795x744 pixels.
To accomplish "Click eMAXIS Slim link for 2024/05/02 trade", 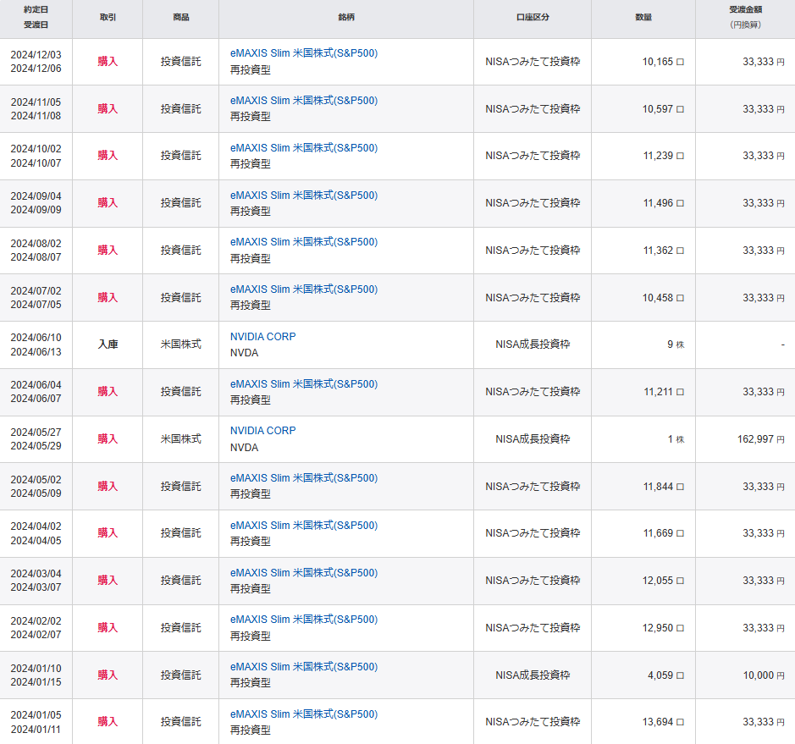I will tap(303, 478).
